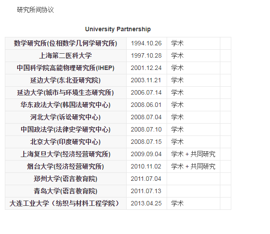The image size is (270, 234).
Task: Click 学术 in the 2003.11.21 row
Action: point(177,80)
